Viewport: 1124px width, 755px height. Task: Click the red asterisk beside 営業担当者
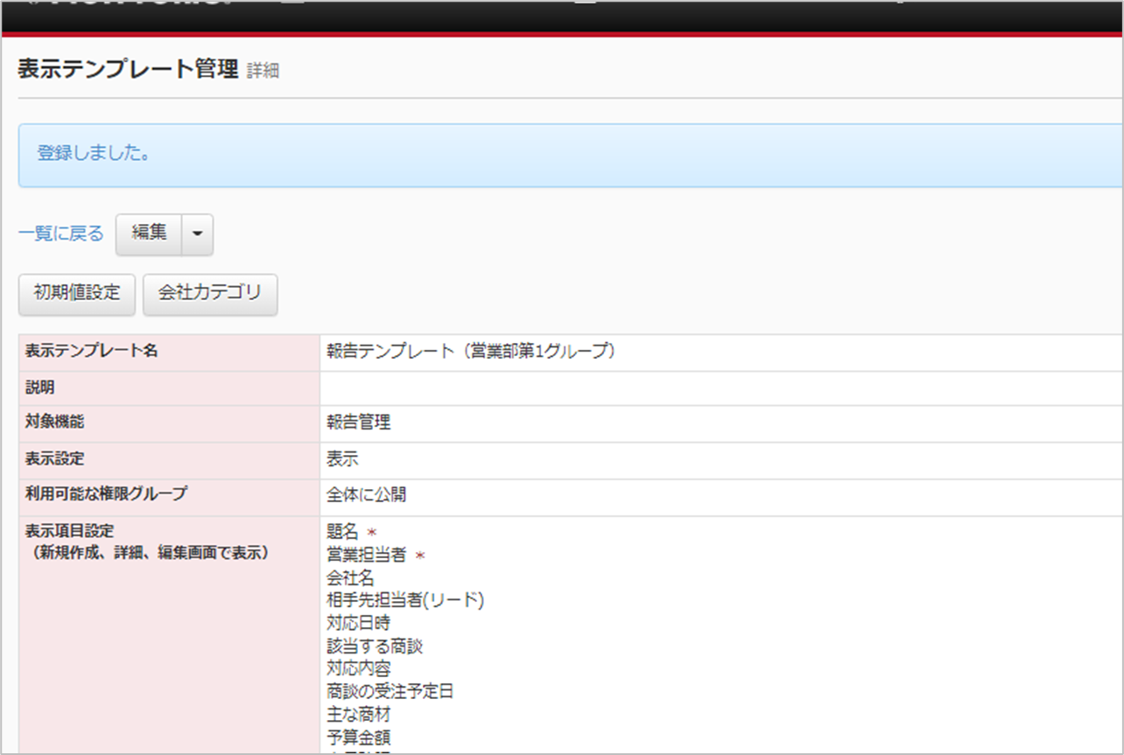click(418, 556)
